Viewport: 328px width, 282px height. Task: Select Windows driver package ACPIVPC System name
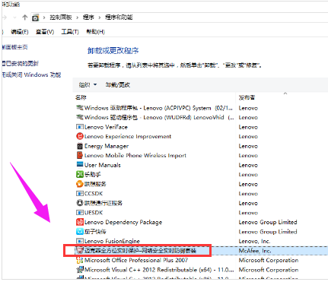click(x=158, y=108)
